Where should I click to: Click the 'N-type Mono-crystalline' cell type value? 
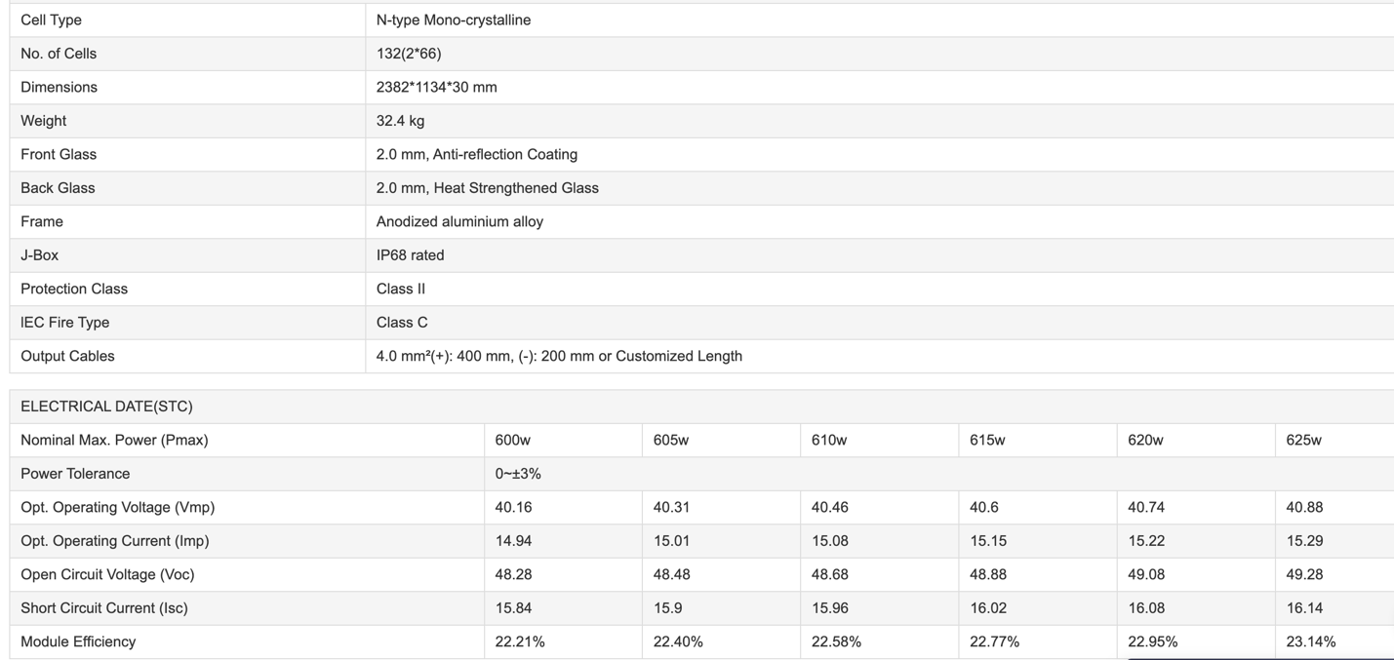pos(453,19)
